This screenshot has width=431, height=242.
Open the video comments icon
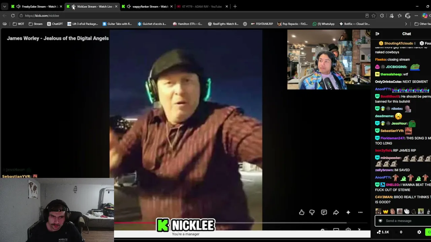[x=324, y=212]
